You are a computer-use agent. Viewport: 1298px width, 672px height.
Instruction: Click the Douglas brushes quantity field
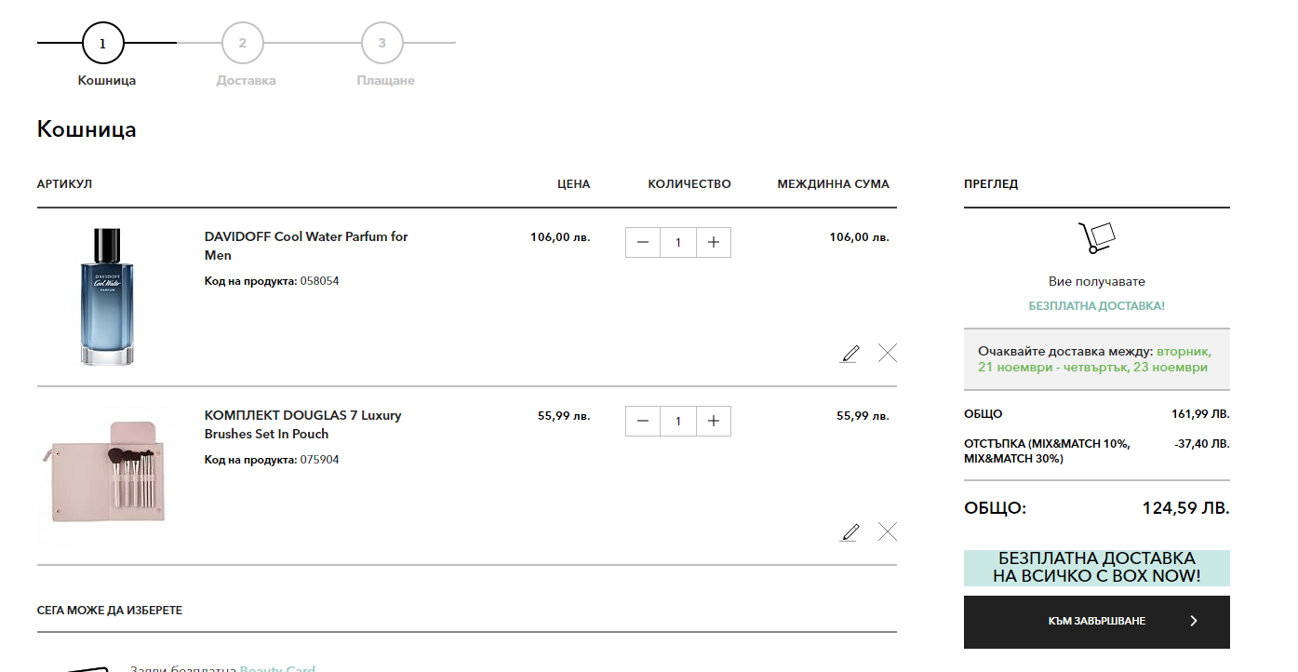click(678, 421)
